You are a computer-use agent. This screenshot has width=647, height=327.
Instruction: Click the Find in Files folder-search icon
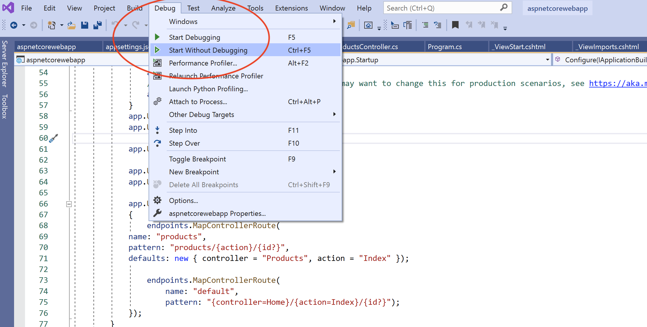(351, 25)
